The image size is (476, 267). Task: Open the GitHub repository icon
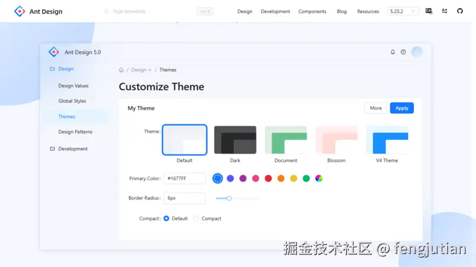pos(460,11)
